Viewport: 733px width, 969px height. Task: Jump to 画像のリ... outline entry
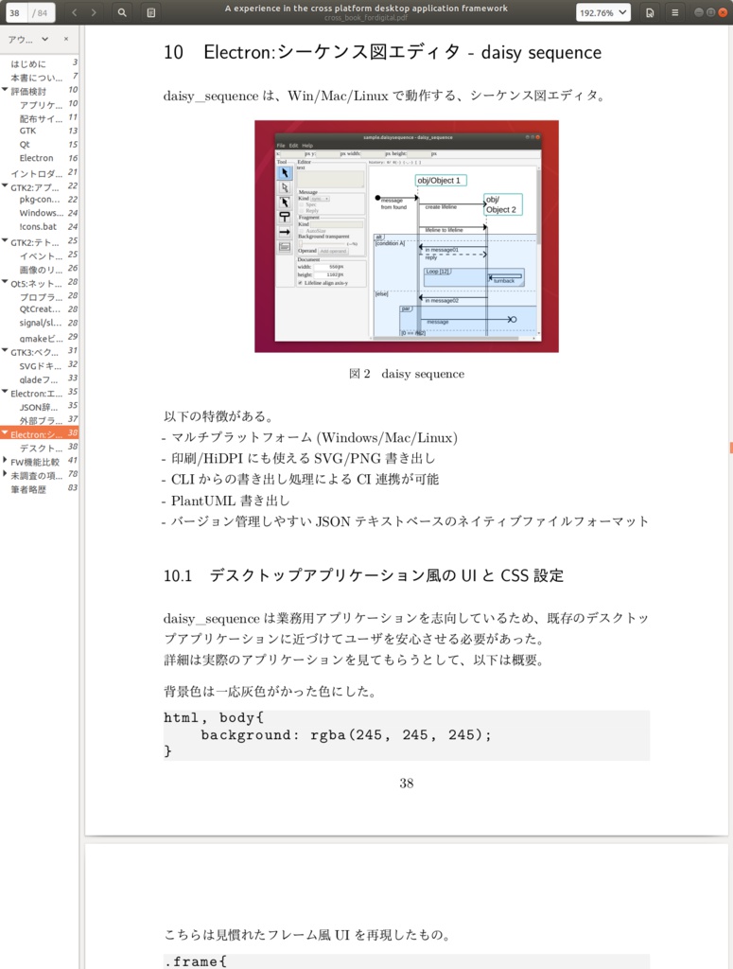(x=41, y=270)
